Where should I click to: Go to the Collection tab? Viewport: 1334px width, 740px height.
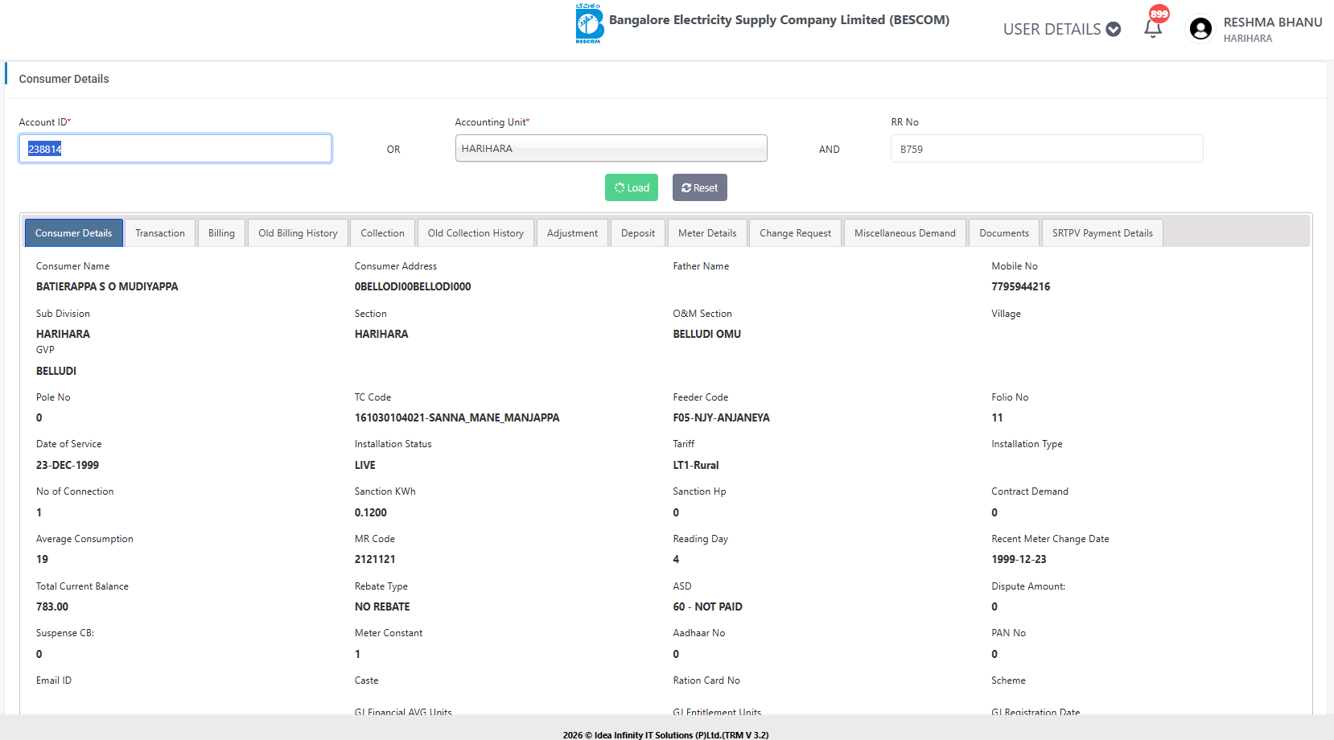coord(382,233)
